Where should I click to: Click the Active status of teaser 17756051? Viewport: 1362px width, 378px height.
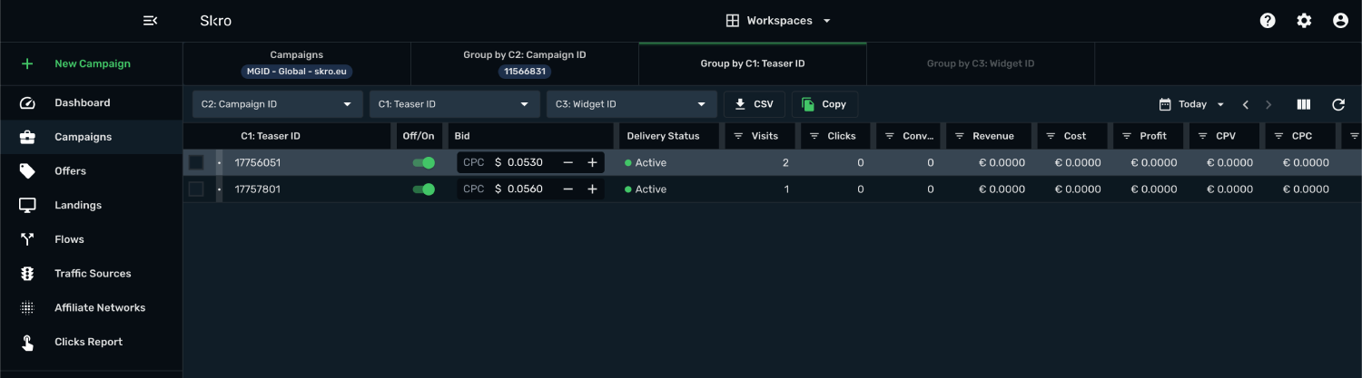click(646, 163)
